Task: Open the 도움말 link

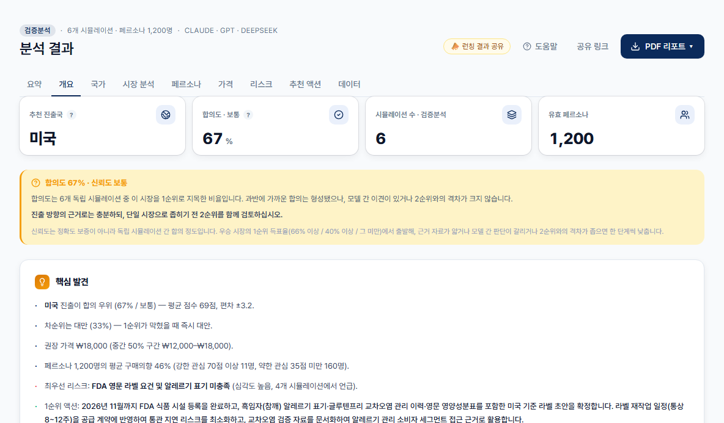Action: (x=540, y=46)
